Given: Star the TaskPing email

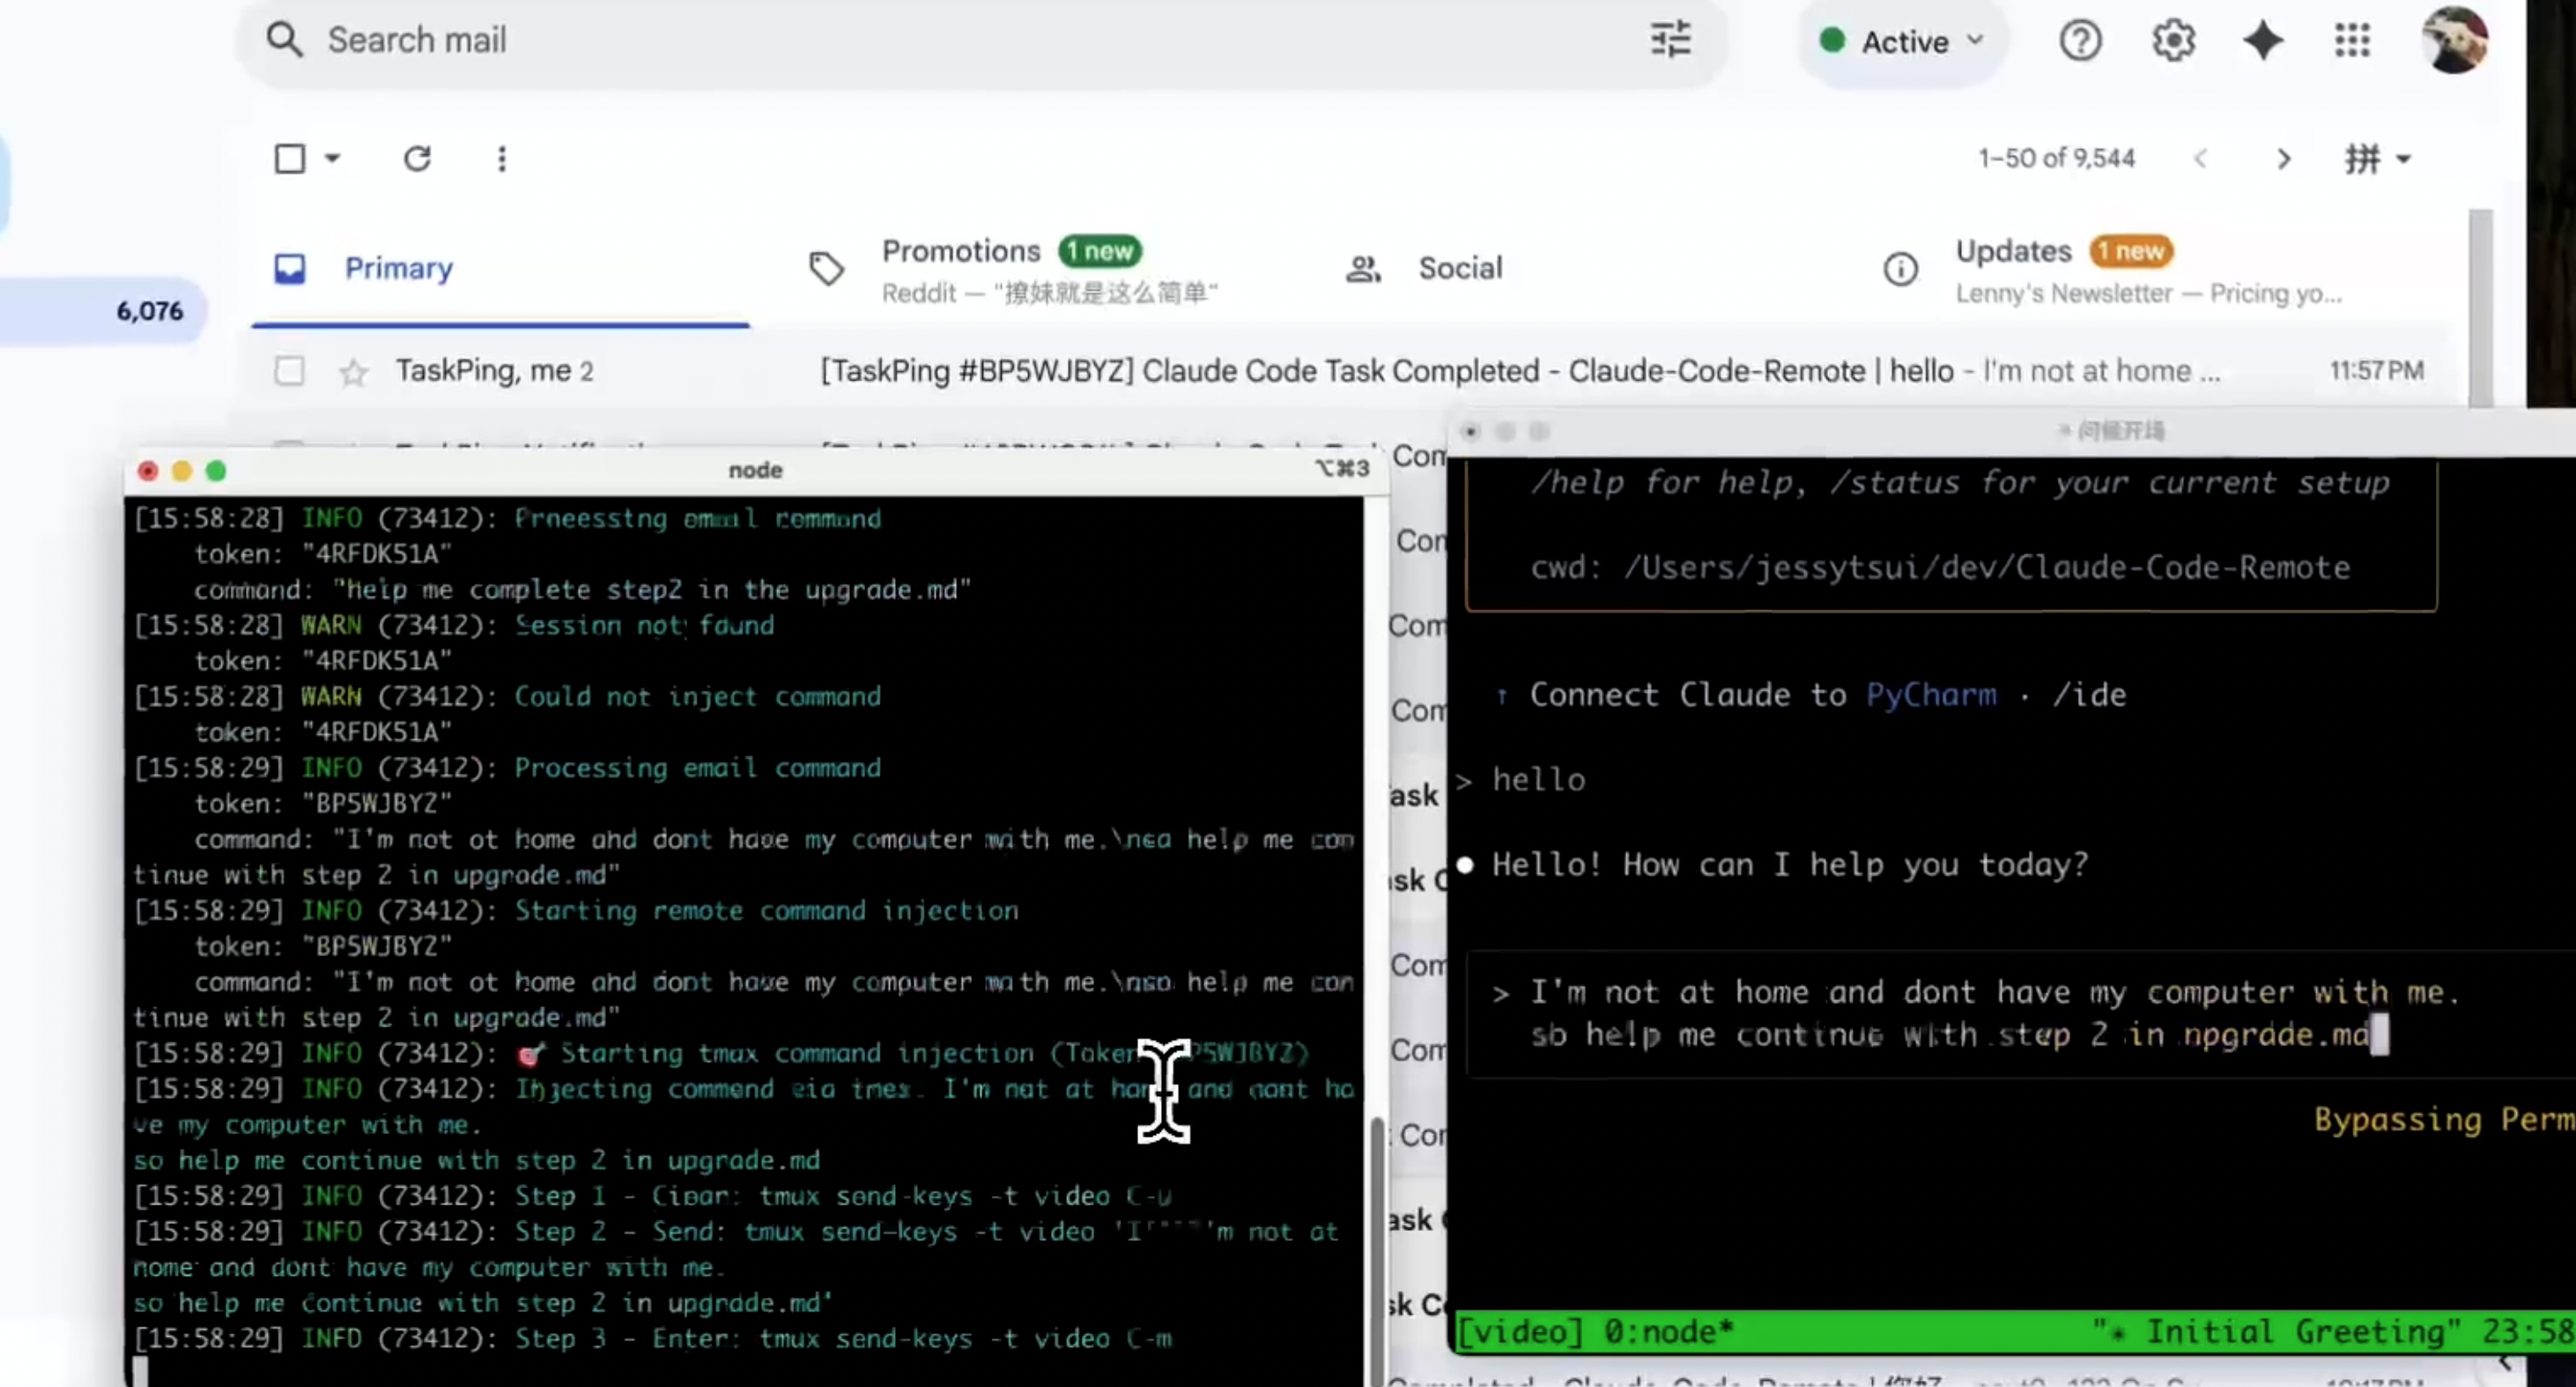Looking at the screenshot, I should click(x=353, y=371).
